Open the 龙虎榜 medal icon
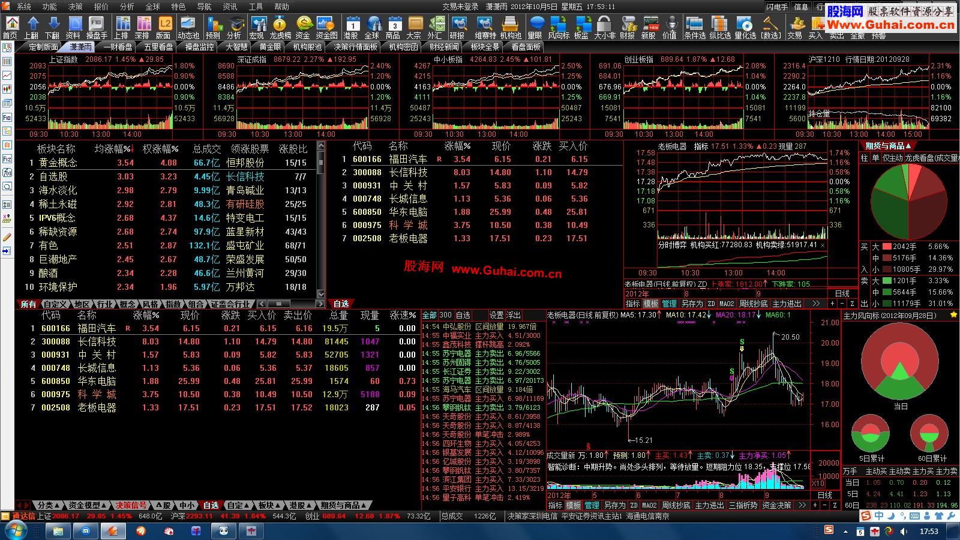The width and height of the screenshot is (960, 540). click(x=280, y=28)
